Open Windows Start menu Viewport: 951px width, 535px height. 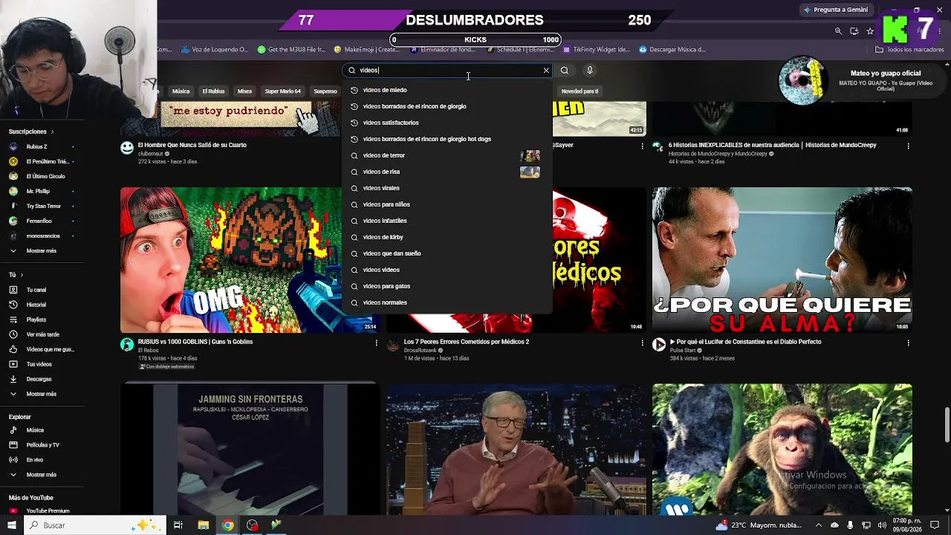(11, 525)
